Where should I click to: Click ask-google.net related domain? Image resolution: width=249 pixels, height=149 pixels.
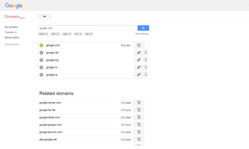click(x=48, y=139)
